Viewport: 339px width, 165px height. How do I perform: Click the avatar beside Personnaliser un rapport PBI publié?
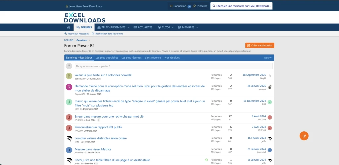point(69,128)
